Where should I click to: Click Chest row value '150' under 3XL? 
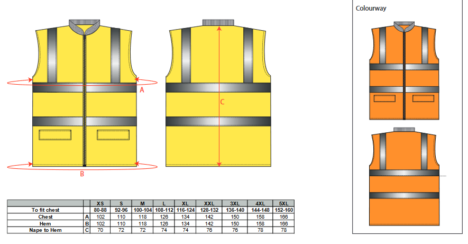[x=235, y=217]
